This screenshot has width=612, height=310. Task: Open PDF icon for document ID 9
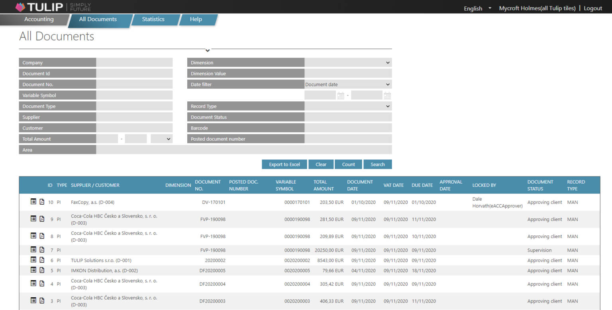pos(42,219)
